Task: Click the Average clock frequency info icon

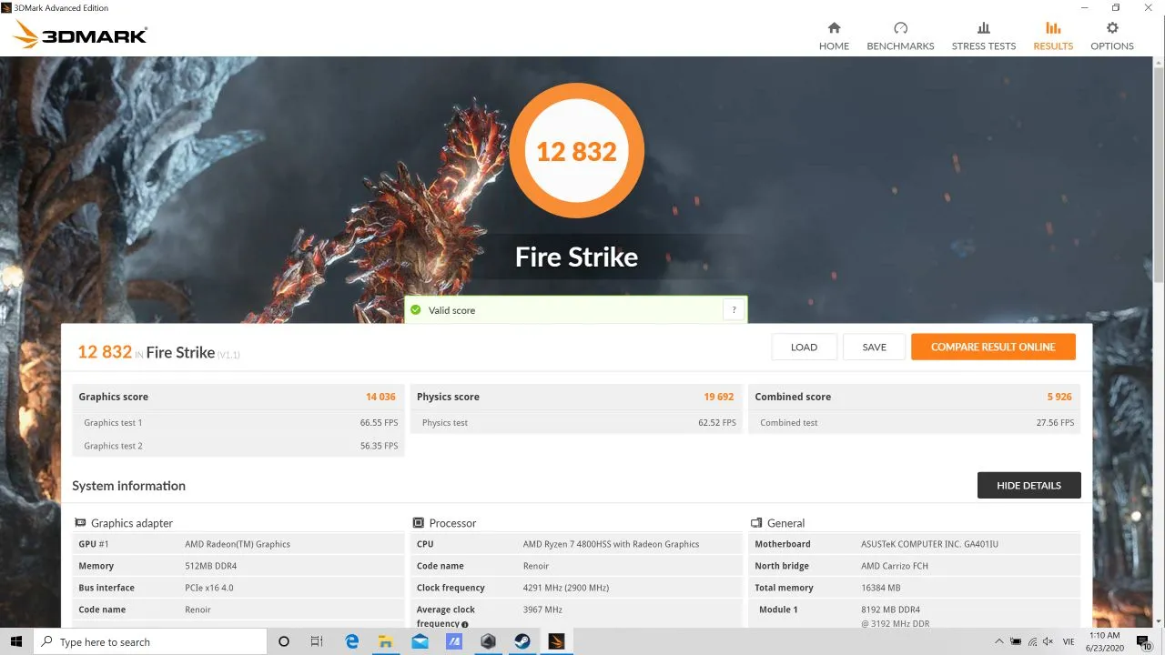Action: pos(465,625)
